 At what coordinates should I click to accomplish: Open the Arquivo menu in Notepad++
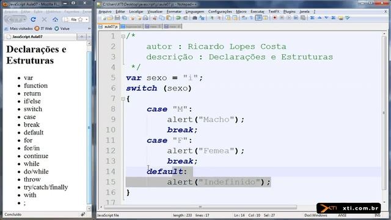[x=105, y=12]
